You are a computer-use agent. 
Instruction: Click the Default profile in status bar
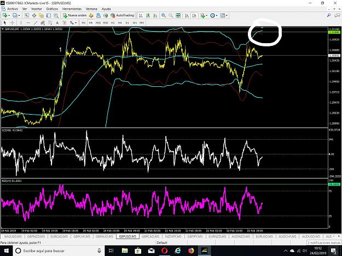click(x=161, y=242)
